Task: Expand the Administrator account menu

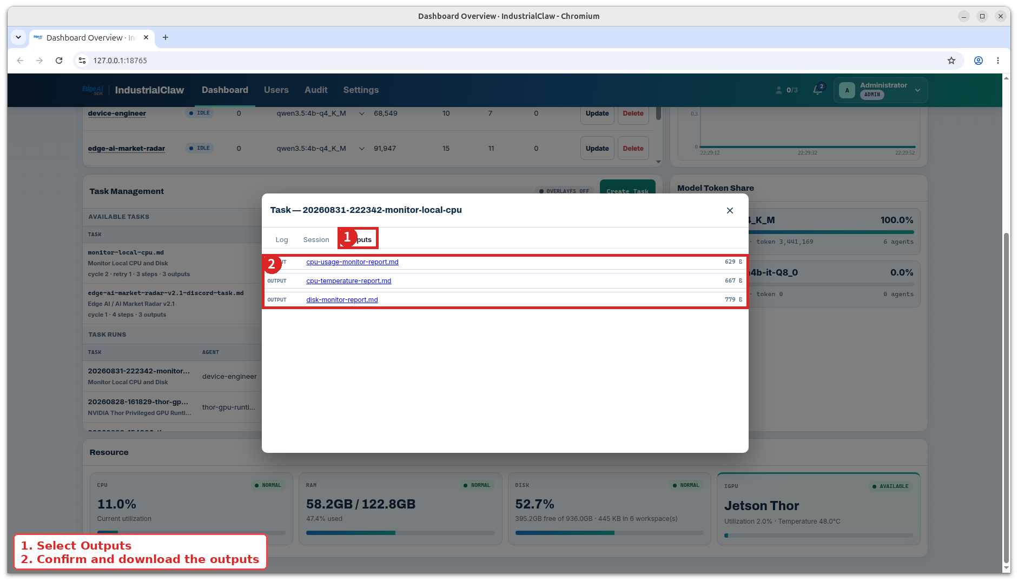Action: tap(881, 90)
